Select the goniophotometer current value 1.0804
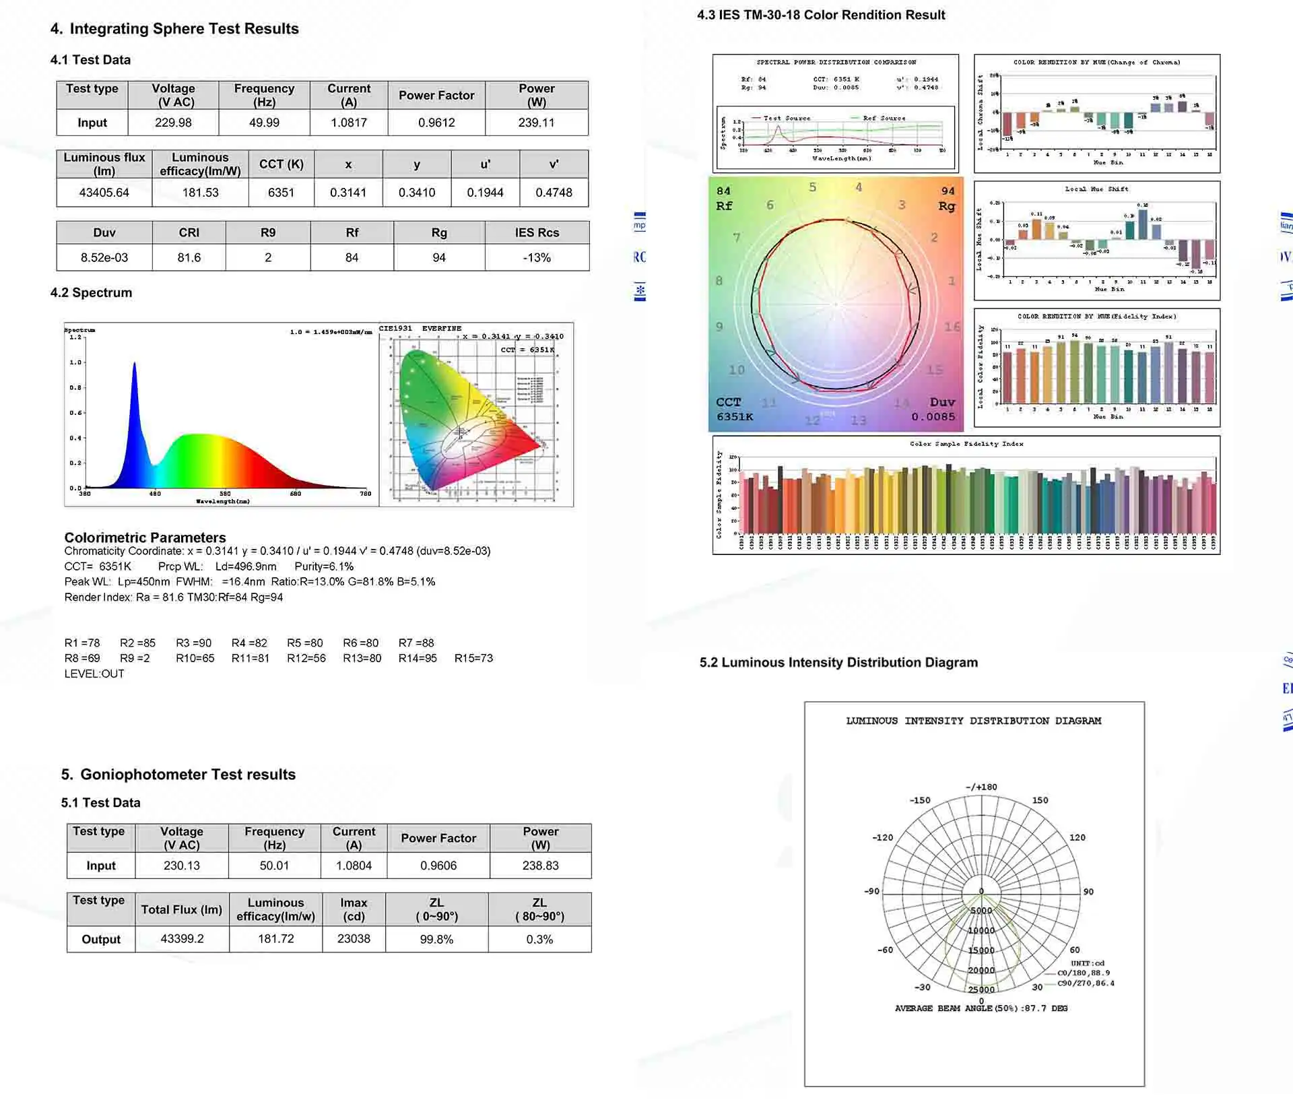This screenshot has height=1106, width=1293. click(x=354, y=866)
